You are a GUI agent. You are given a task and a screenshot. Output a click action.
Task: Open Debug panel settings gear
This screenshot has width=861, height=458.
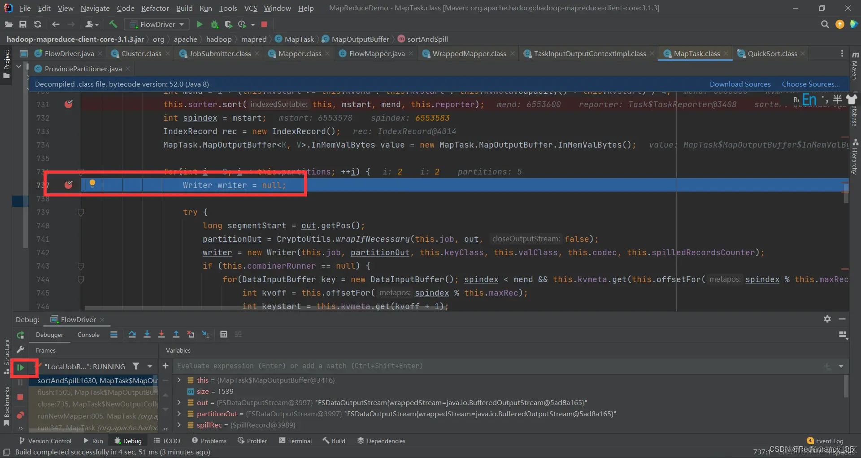(827, 319)
